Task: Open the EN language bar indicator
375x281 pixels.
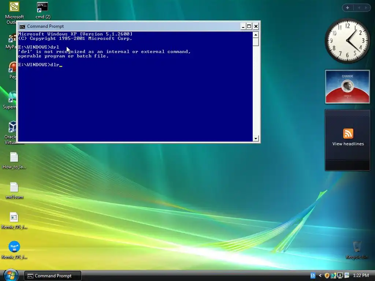Action: coord(313,276)
